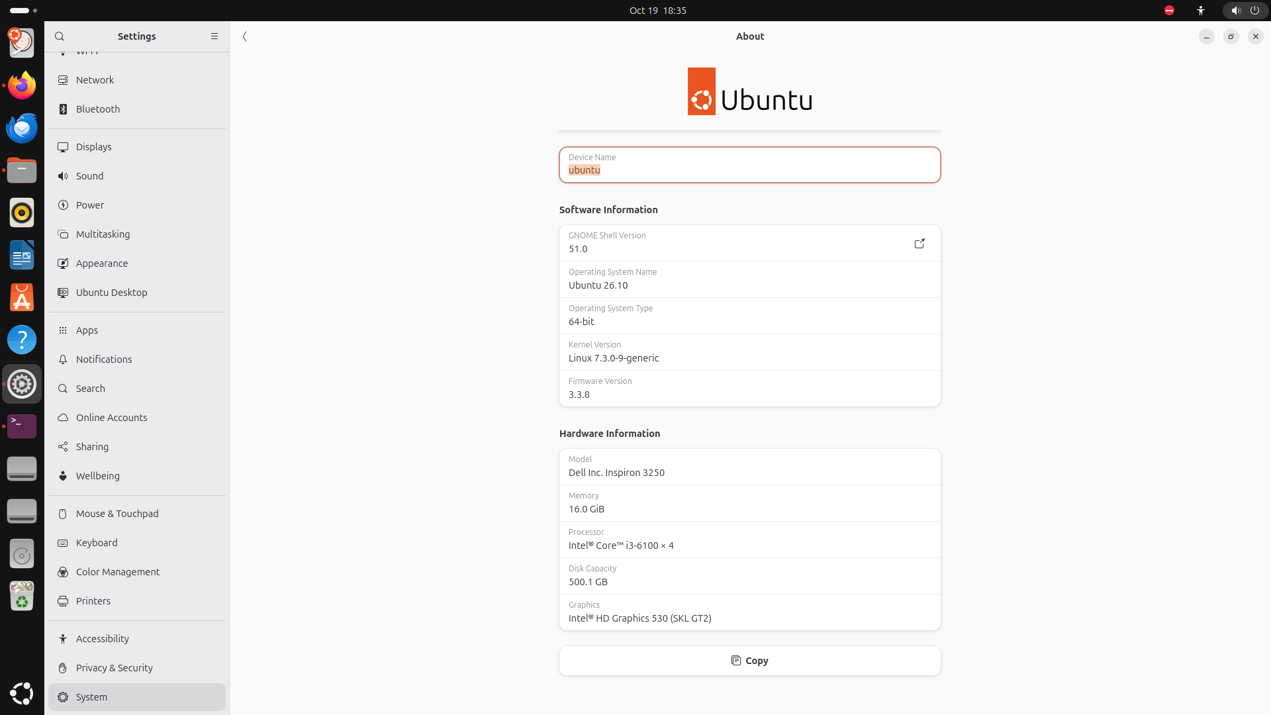Viewport: 1271px width, 715px height.
Task: Open Apps settings
Action: pyautogui.click(x=137, y=330)
